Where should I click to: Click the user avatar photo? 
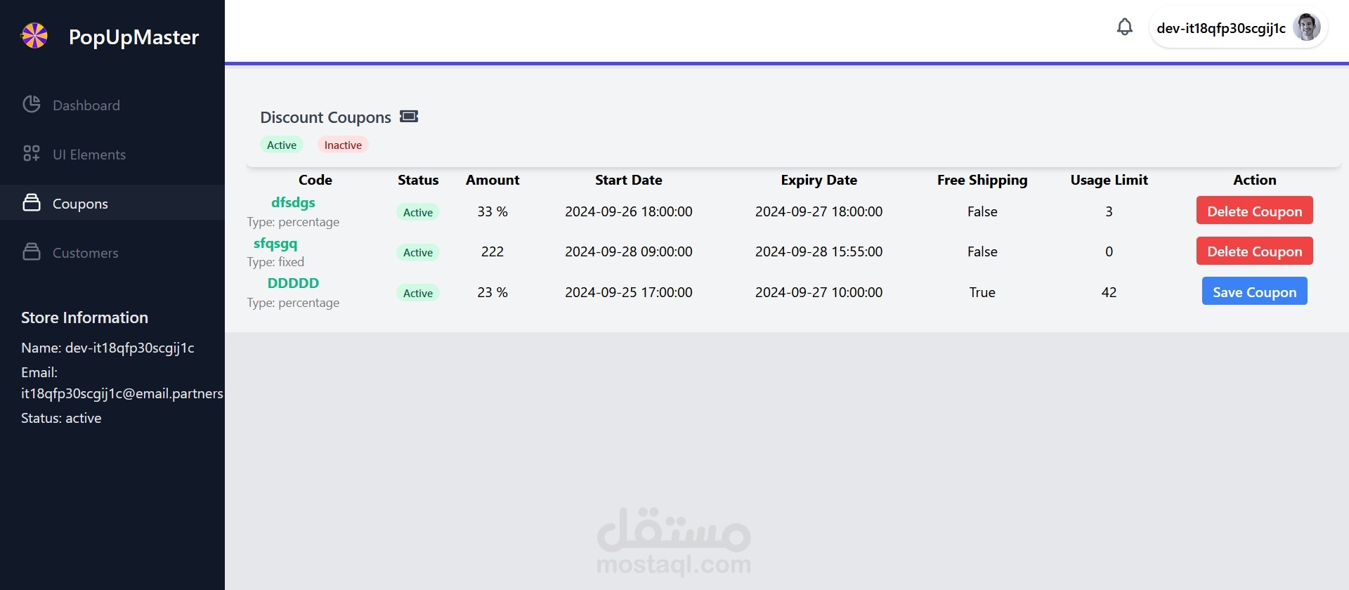(1306, 27)
